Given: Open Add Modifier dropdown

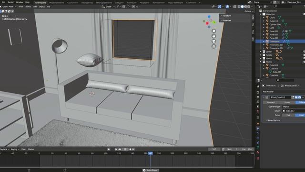Looking at the screenshot, I should [284, 92].
